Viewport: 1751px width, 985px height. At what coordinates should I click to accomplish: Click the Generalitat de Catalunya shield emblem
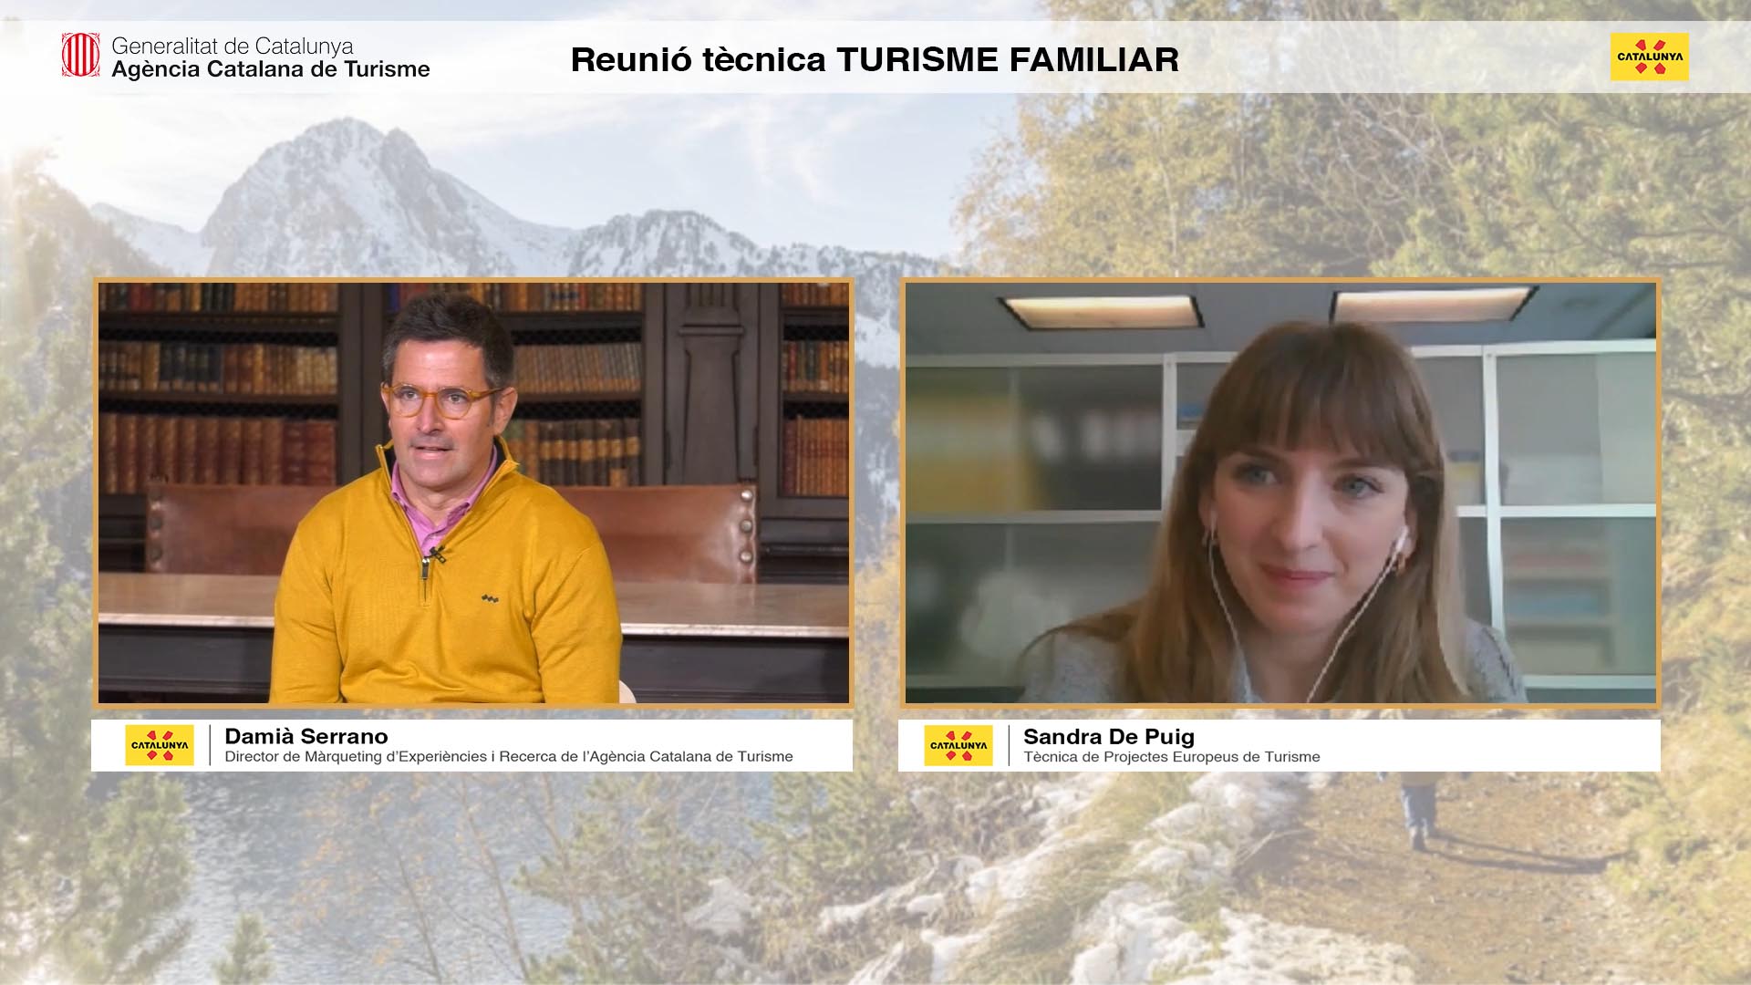[80, 56]
